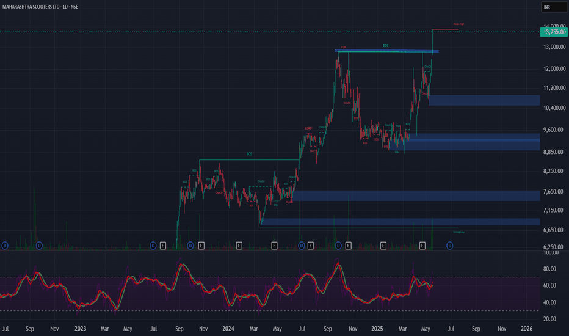Select blue demand zone between 9,600 and 8,850
This screenshot has height=336, width=569.
click(x=464, y=142)
